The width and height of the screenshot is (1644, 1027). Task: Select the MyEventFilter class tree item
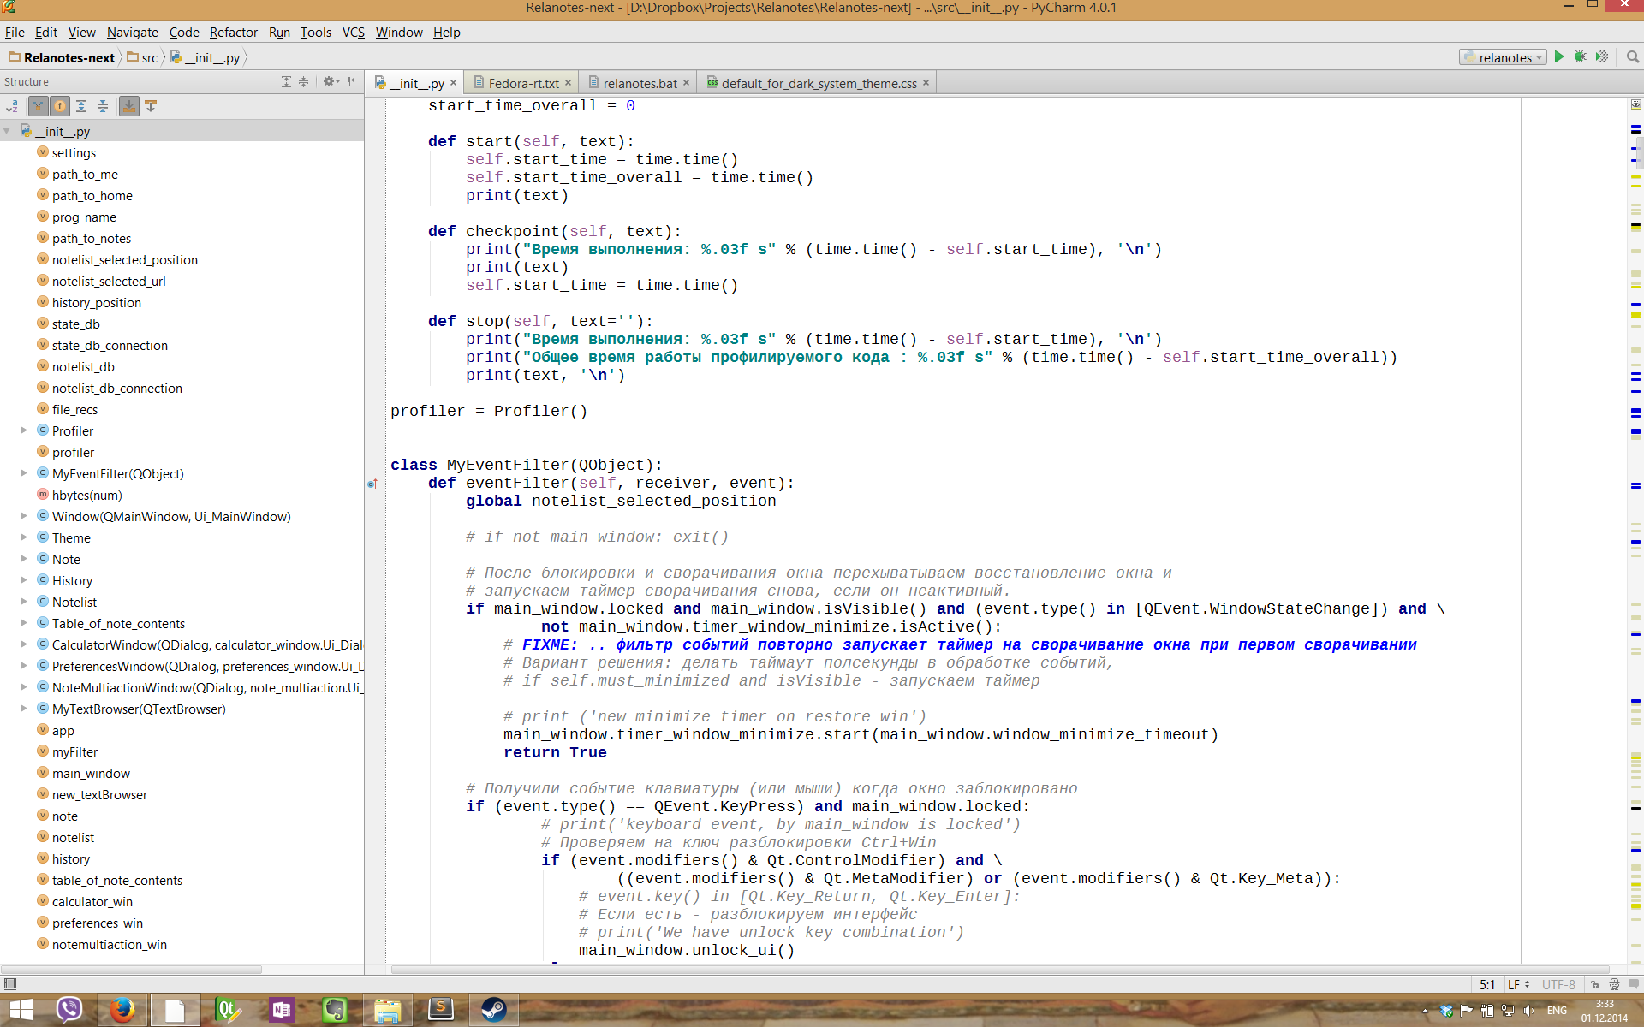pos(116,473)
